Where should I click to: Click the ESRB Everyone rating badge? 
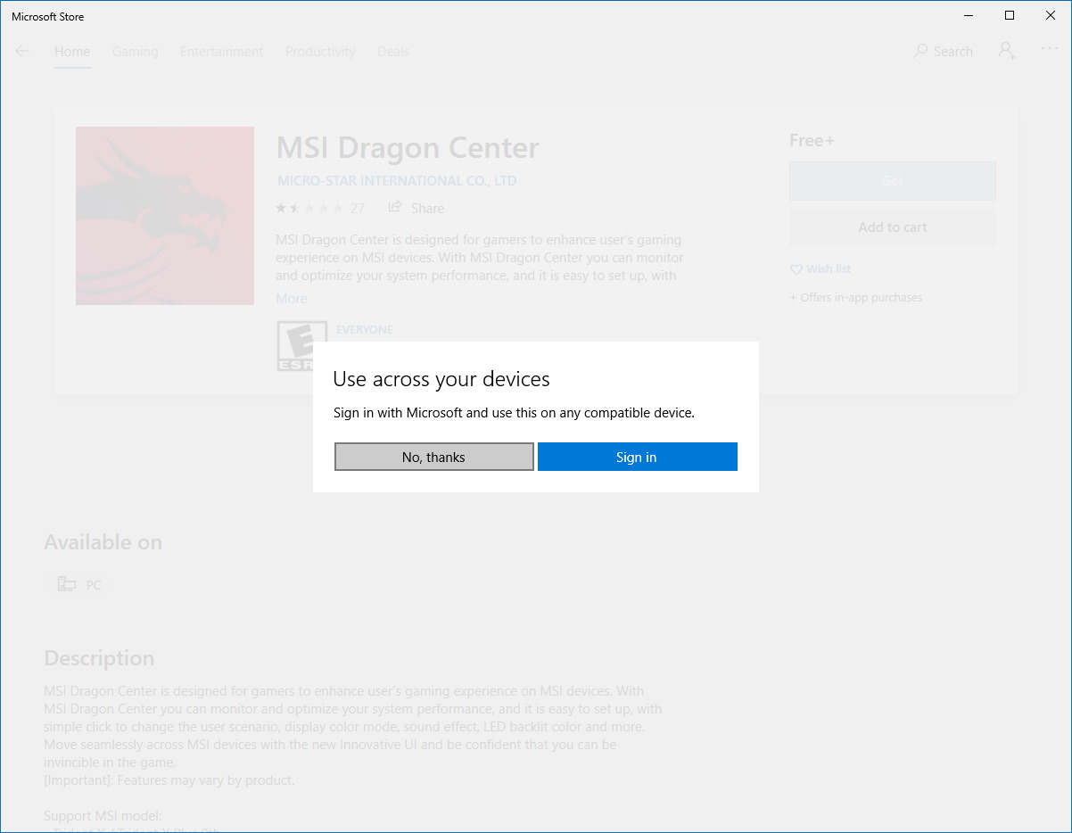click(x=301, y=346)
